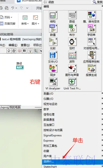Expand the Statechart palette category
Image resolution: width=103 pixels, height=168 pixels.
tap(73, 167)
